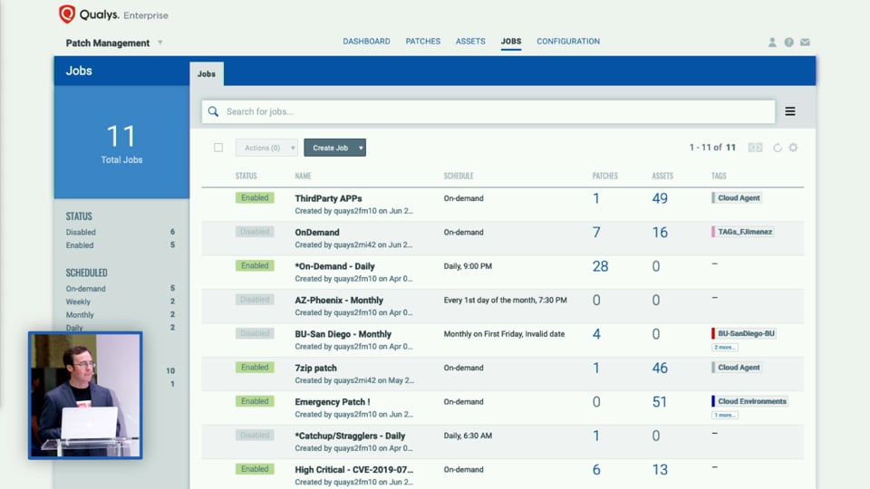Open the table settings gear icon

[794, 148]
